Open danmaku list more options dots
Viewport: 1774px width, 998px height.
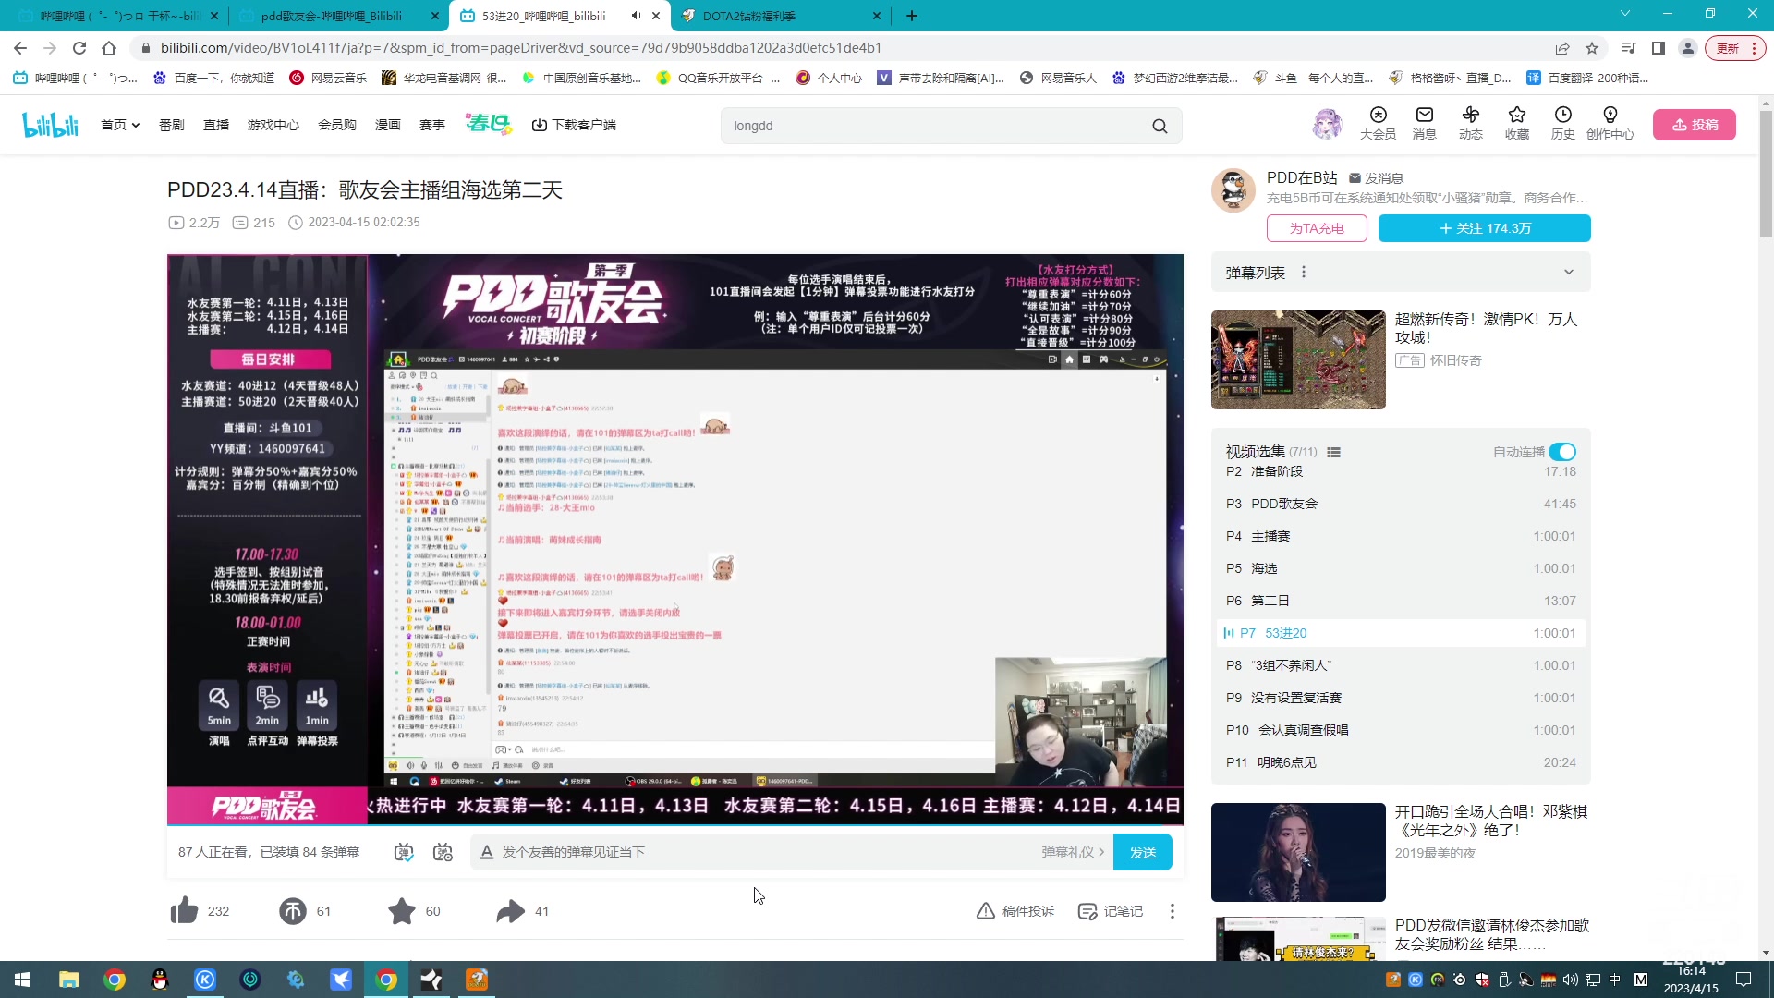1304,273
